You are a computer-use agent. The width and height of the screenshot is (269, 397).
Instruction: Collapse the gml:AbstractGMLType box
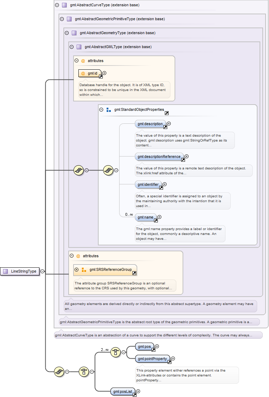[71, 47]
